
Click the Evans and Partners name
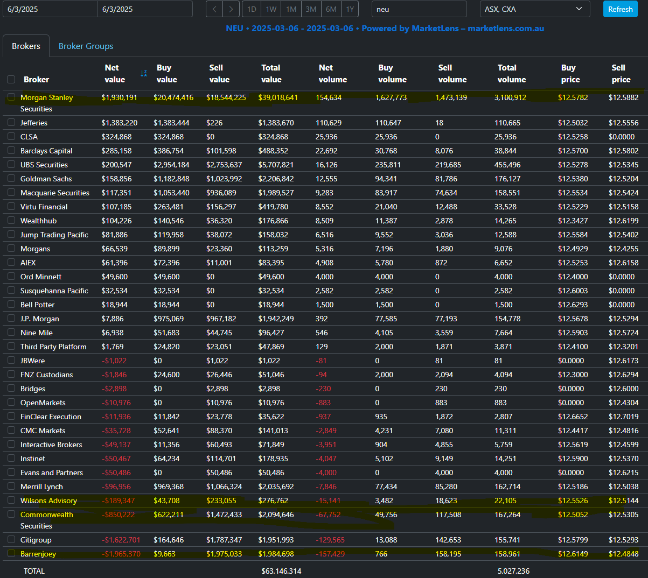click(x=52, y=473)
